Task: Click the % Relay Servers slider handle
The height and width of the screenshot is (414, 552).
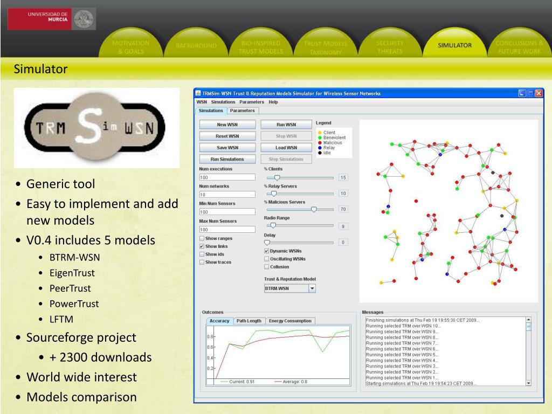Action: click(x=273, y=194)
